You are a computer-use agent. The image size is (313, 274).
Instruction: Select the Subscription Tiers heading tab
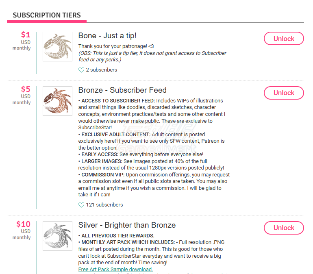click(46, 15)
